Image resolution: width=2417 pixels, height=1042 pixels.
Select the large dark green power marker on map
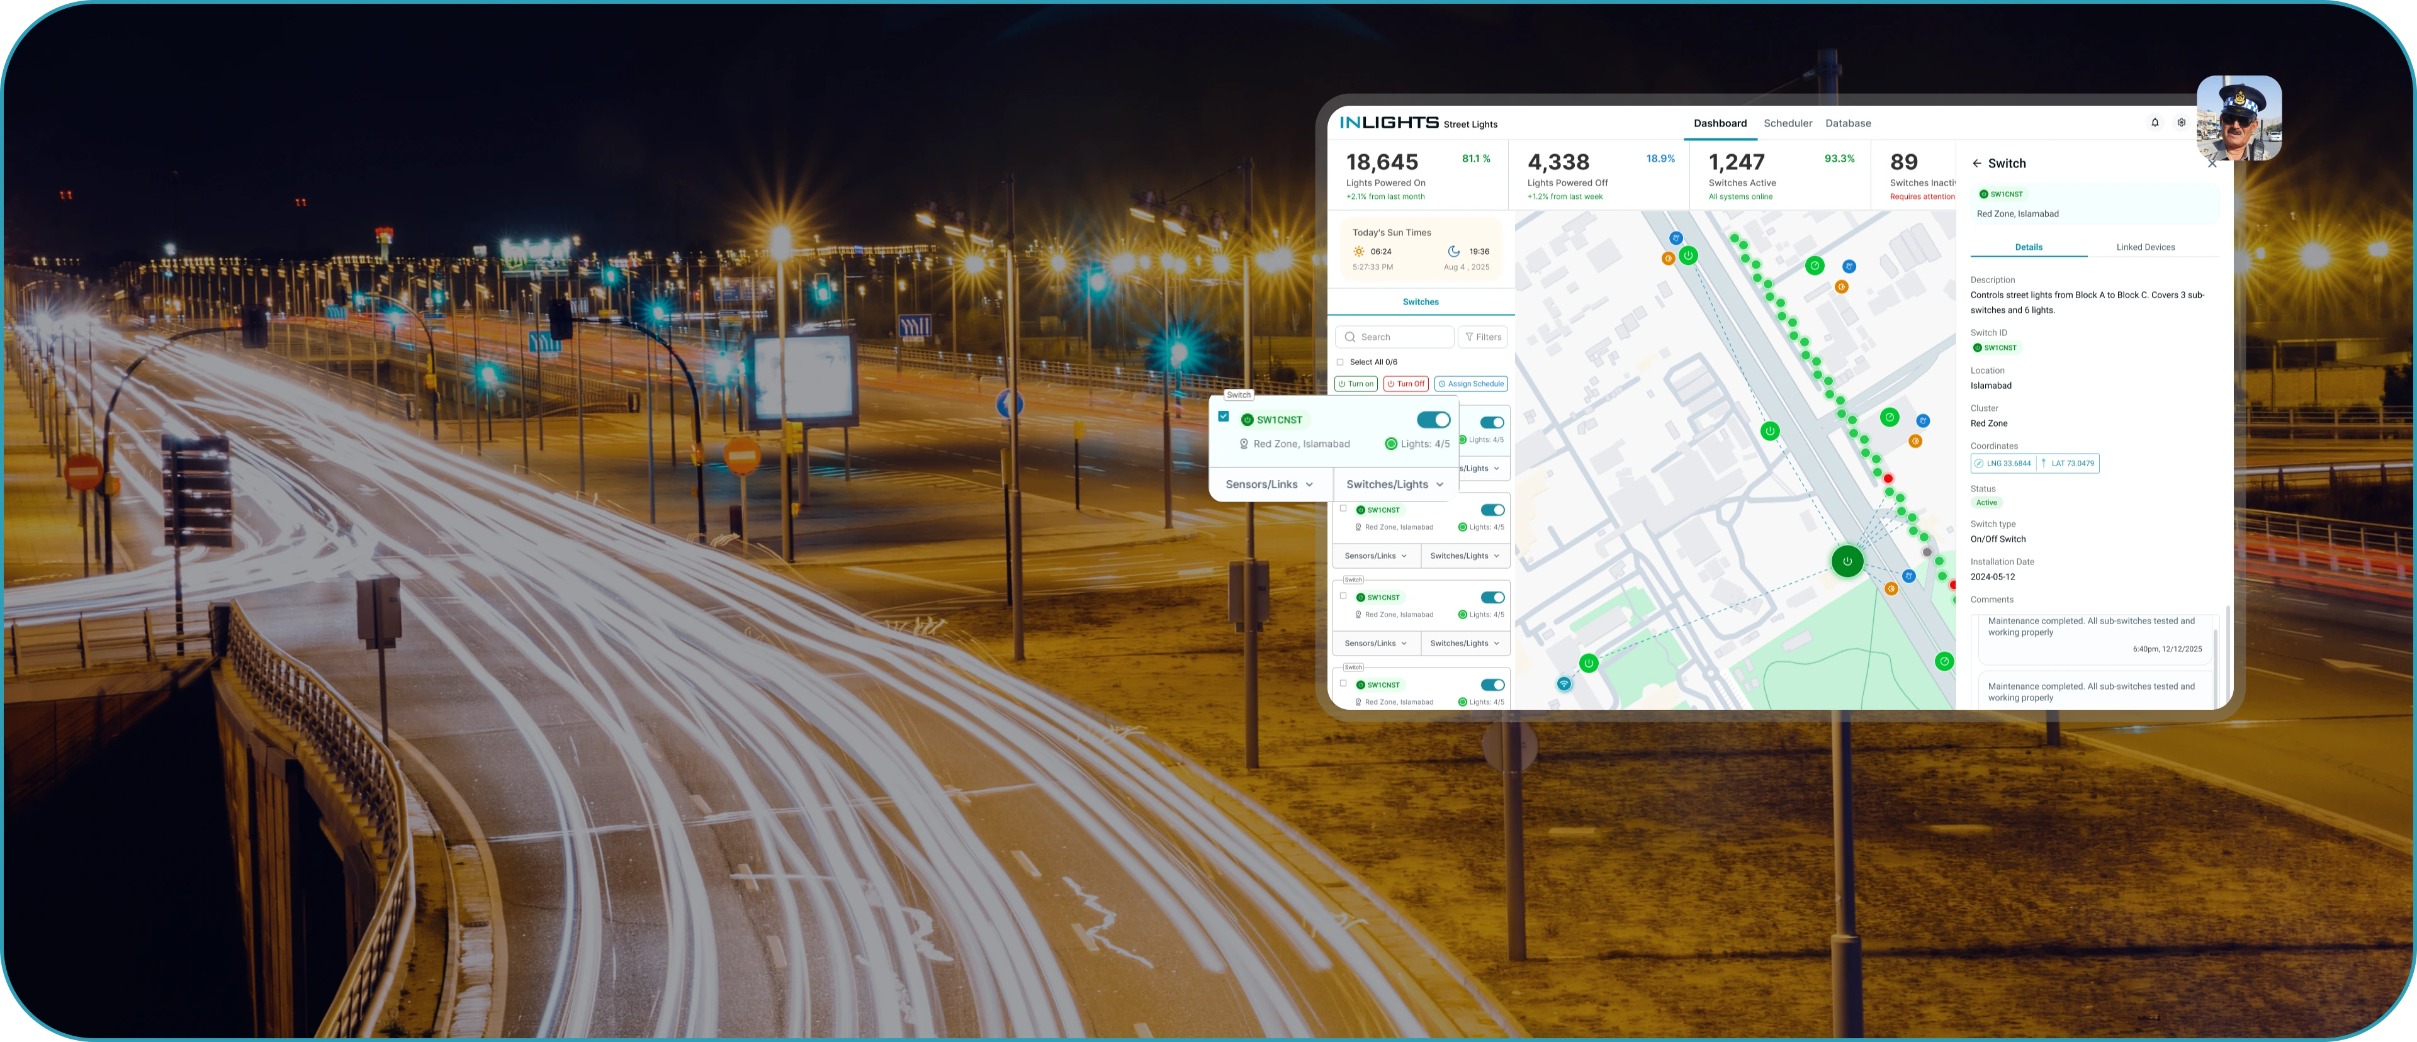click(x=1847, y=562)
